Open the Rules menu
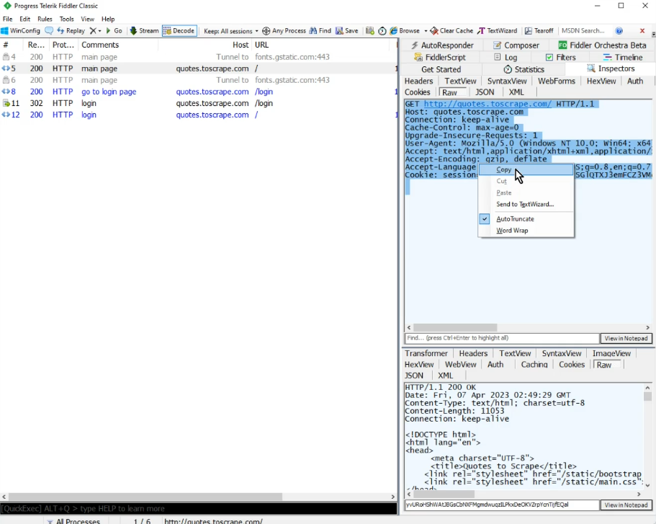This screenshot has width=656, height=524. click(x=45, y=19)
